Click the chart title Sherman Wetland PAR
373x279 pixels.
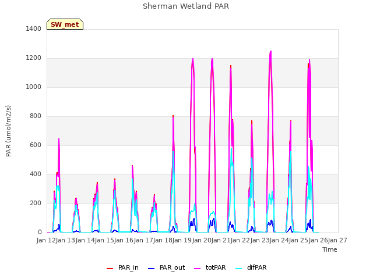coord(186,6)
